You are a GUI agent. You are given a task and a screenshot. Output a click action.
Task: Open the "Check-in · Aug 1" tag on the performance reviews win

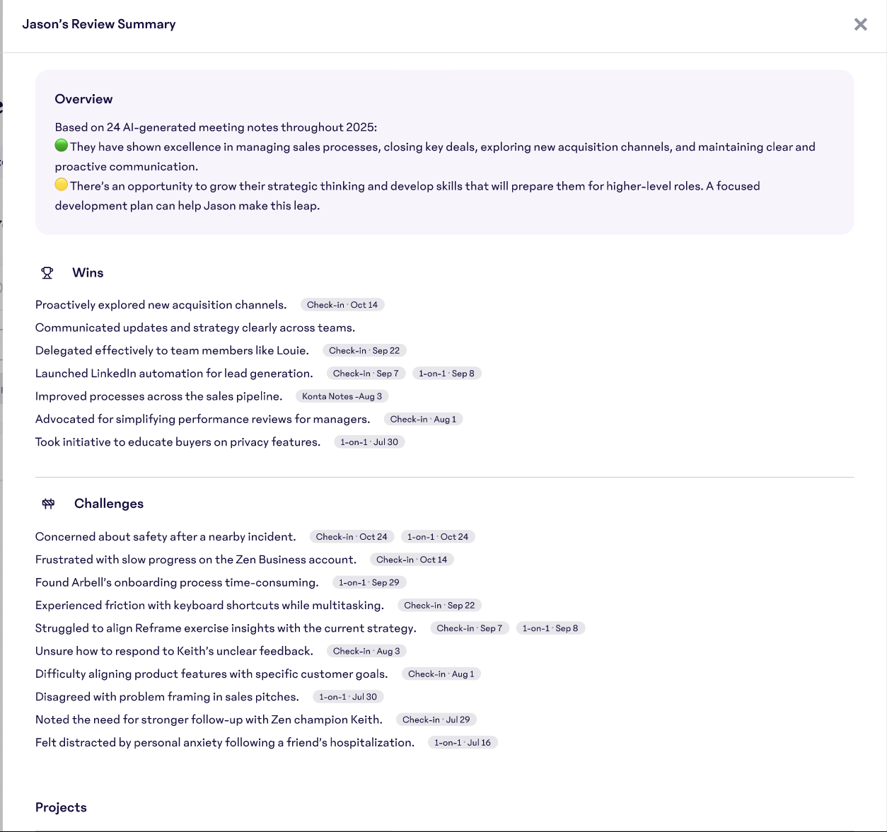pyautogui.click(x=423, y=419)
